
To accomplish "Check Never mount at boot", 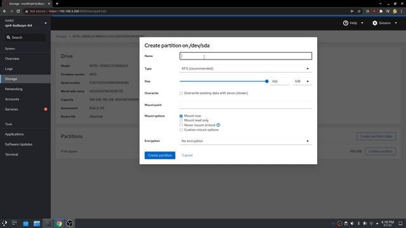I will (181, 125).
